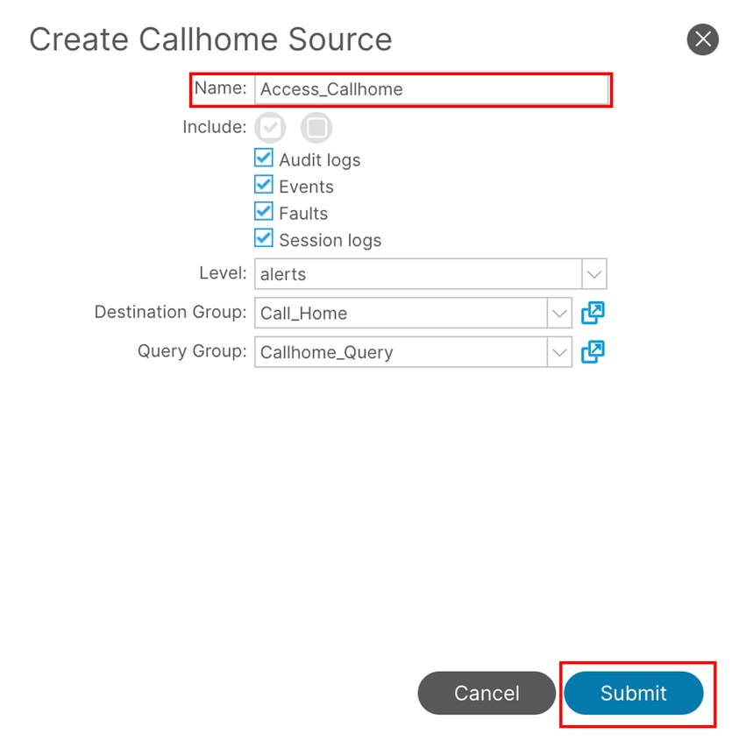Open the Destination Group dropdown arrow
The height and width of the screenshot is (748, 739).
[x=559, y=313]
